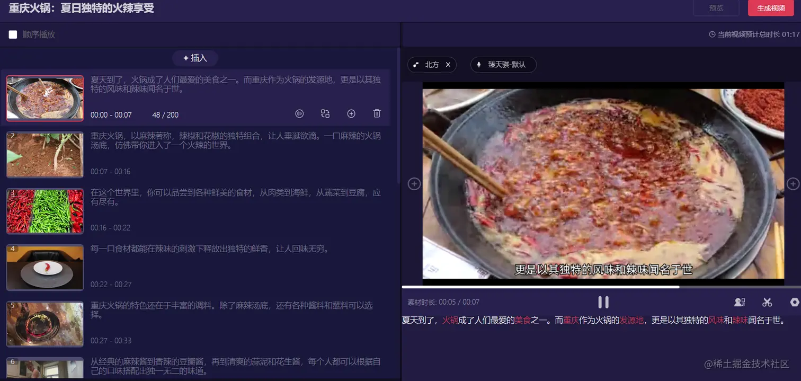Open the avatar presenter icon below the preview
801x381 pixels.
pyautogui.click(x=740, y=302)
